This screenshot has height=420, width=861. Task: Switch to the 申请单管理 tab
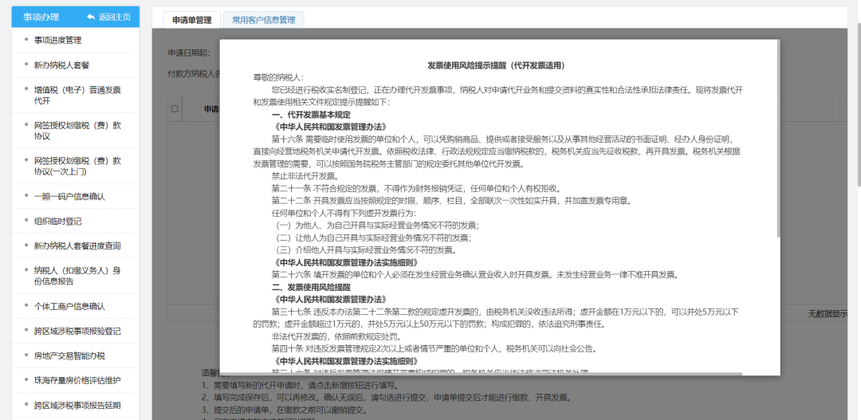click(191, 20)
